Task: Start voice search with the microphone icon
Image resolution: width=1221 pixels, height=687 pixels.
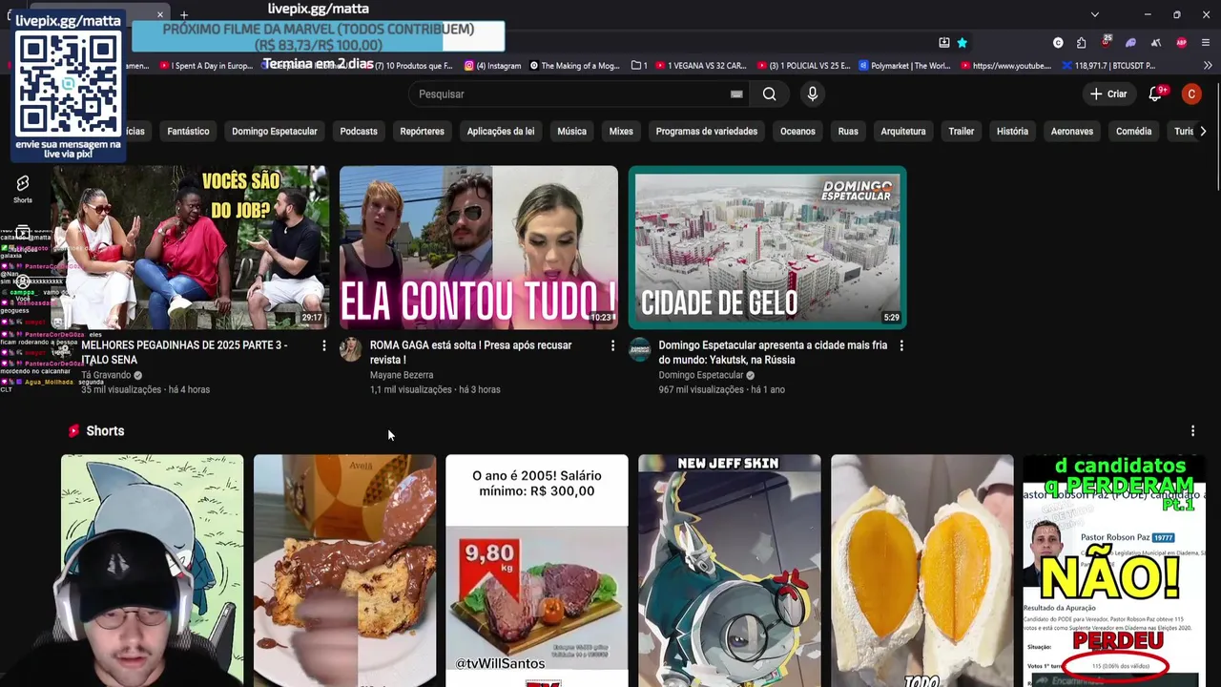Action: pyautogui.click(x=812, y=94)
